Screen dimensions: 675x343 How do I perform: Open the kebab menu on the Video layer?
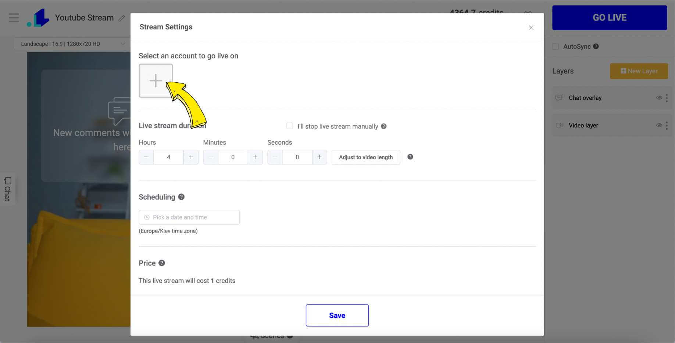click(x=667, y=125)
